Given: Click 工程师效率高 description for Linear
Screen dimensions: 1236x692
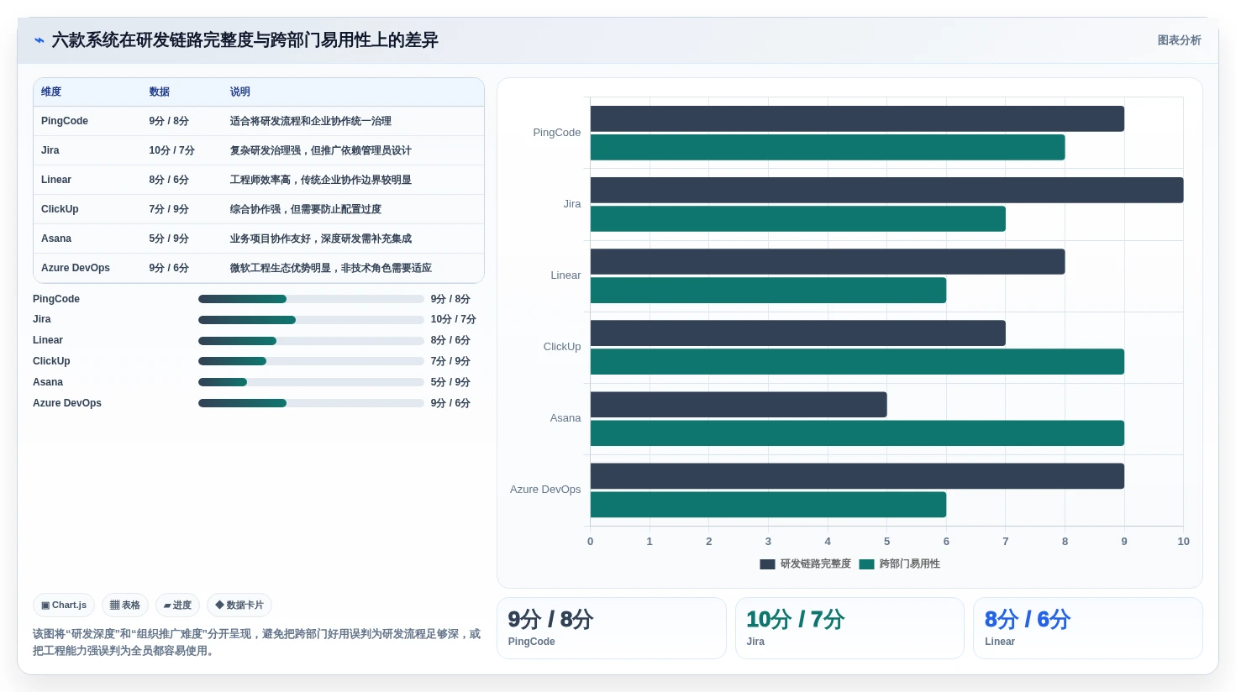Looking at the screenshot, I should pyautogui.click(x=321, y=180).
